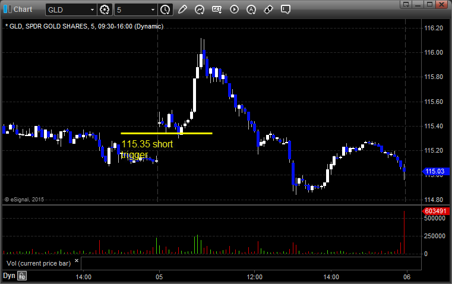Open the studies chart-line menu
Viewport: 452px width, 284px height.
200,10
